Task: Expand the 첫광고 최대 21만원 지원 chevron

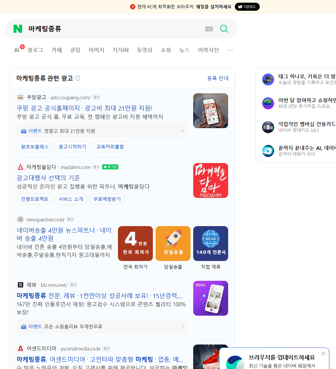Action: tap(182, 131)
